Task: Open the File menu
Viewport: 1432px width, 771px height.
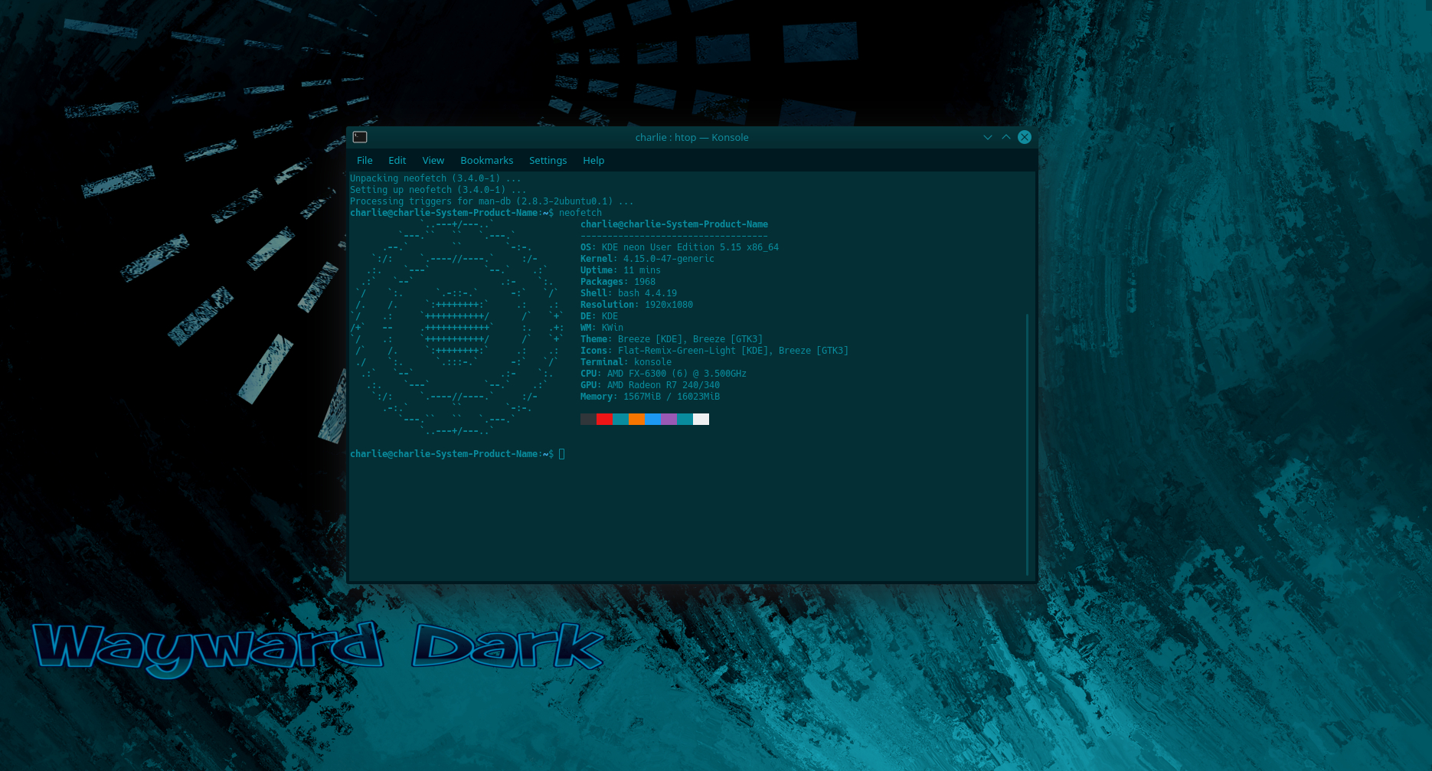Action: coord(365,160)
